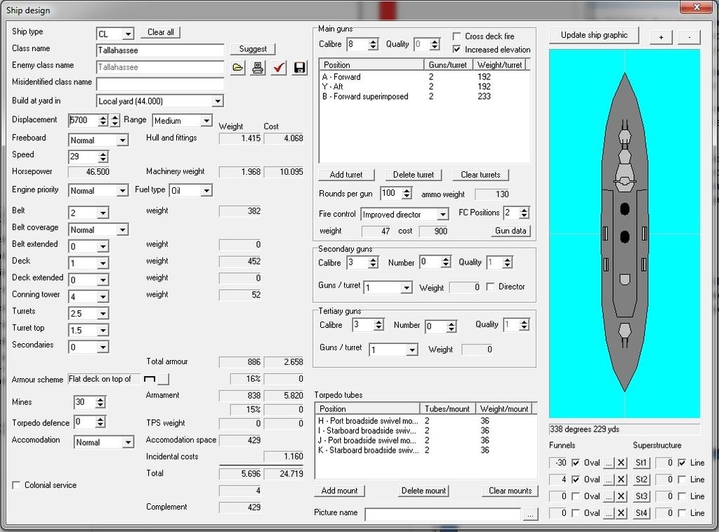Click Clear mounts

[x=510, y=491]
